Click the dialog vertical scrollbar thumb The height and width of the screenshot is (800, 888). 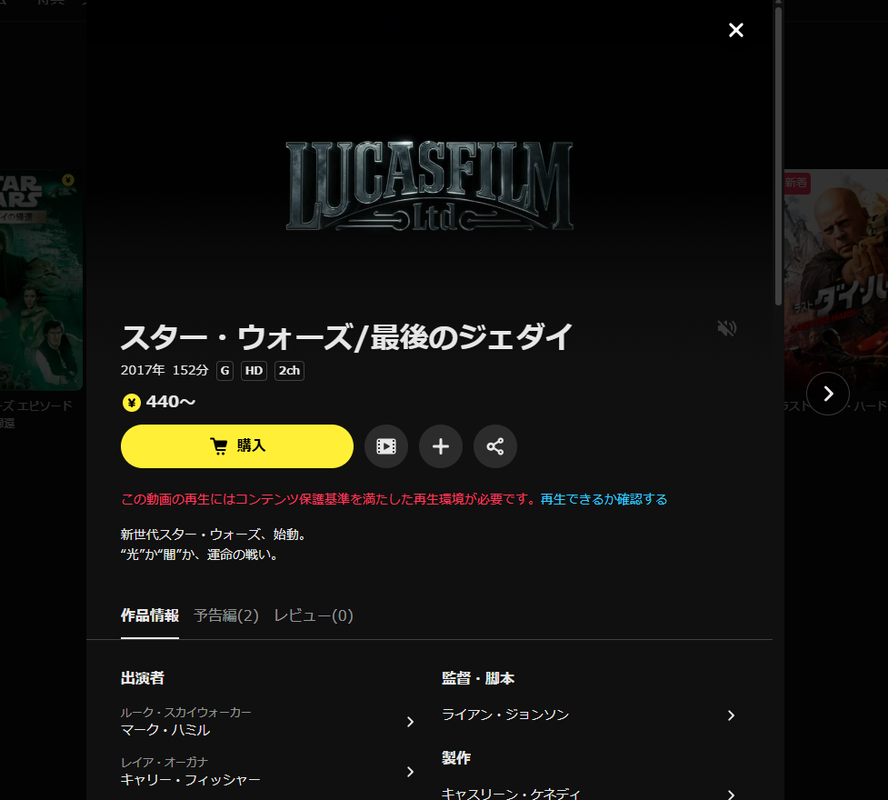pyautogui.click(x=779, y=155)
